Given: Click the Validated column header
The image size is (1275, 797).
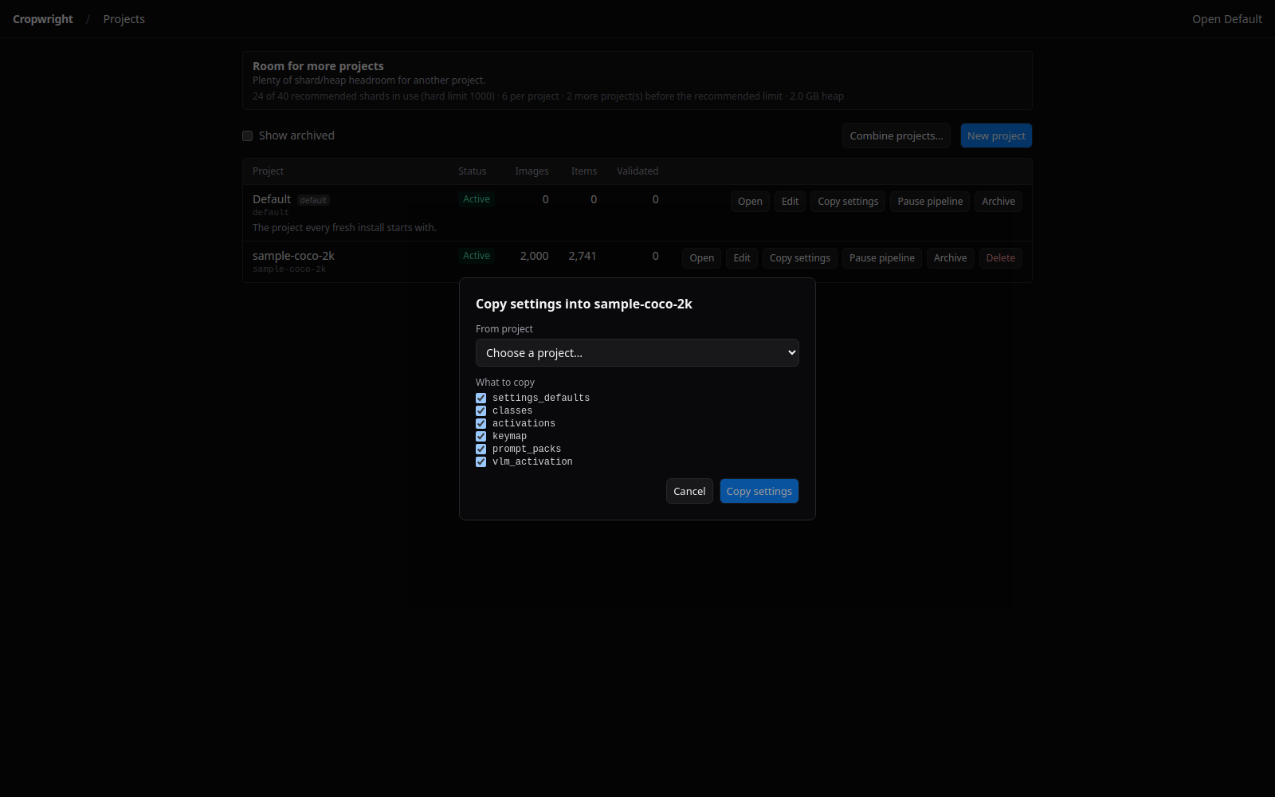Looking at the screenshot, I should coord(637,171).
